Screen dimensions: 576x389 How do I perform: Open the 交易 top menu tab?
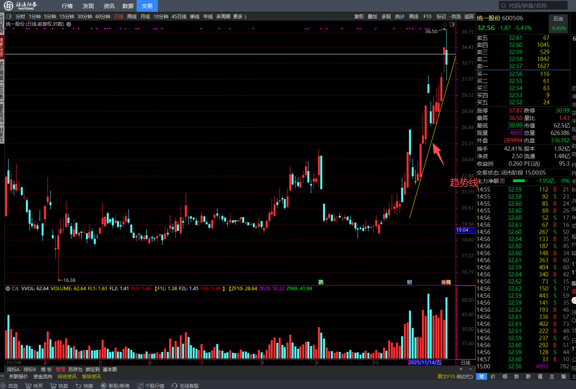click(147, 6)
